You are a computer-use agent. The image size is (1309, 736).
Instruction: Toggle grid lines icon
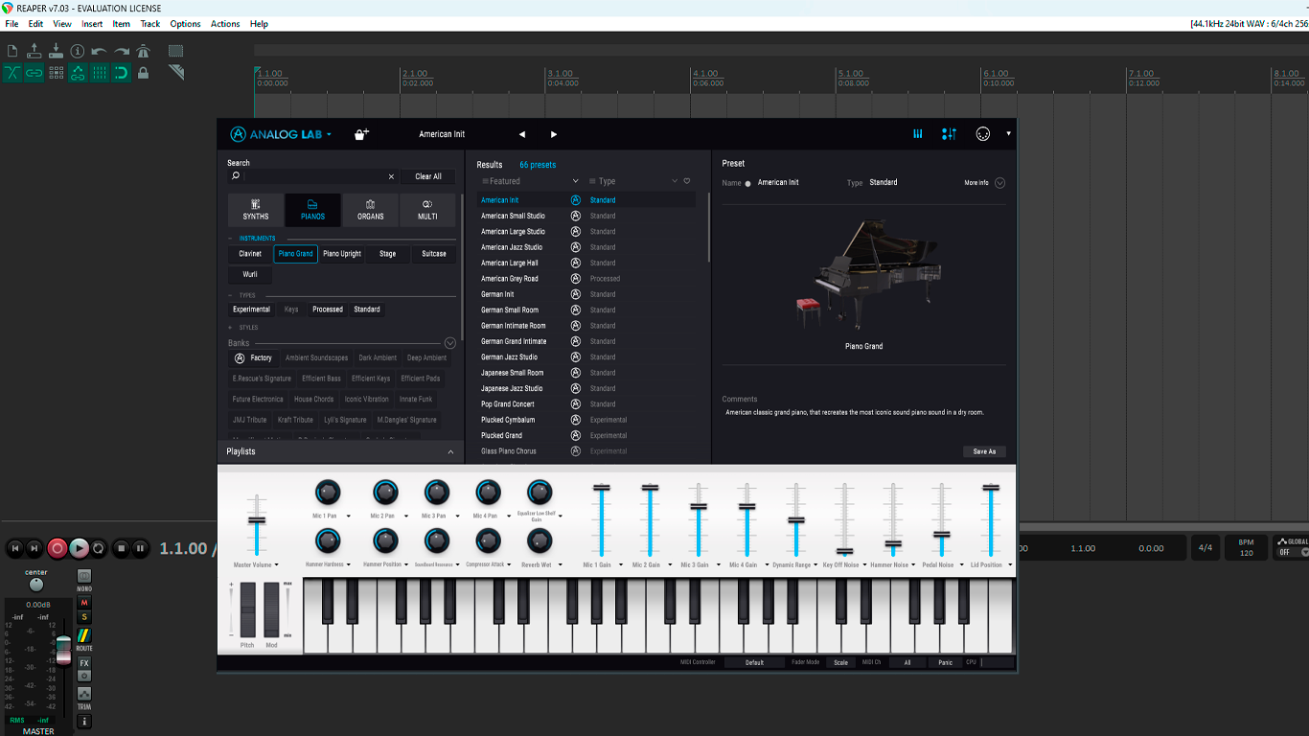(100, 73)
